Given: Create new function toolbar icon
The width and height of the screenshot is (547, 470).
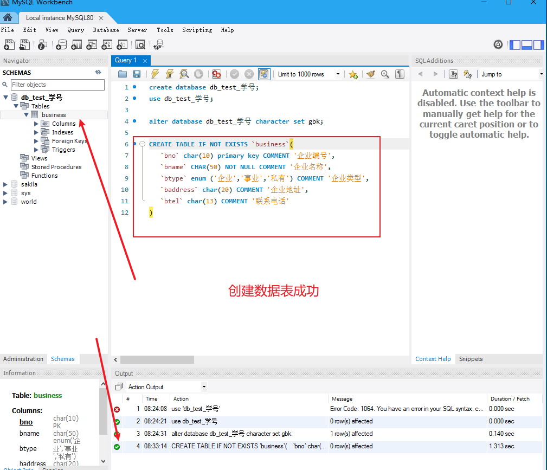Looking at the screenshot, I should tap(122, 44).
